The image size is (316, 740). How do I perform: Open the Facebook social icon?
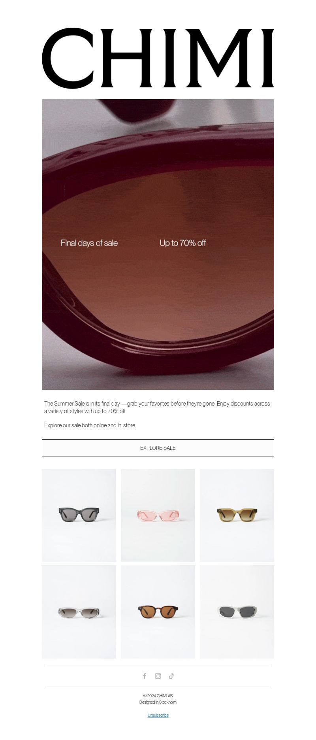[x=145, y=676]
